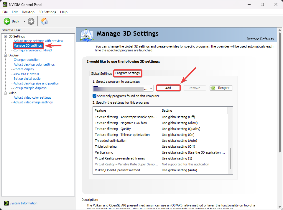The height and width of the screenshot is (210, 283).
Task: Collapse the Display tree node
Action: tap(6, 55)
